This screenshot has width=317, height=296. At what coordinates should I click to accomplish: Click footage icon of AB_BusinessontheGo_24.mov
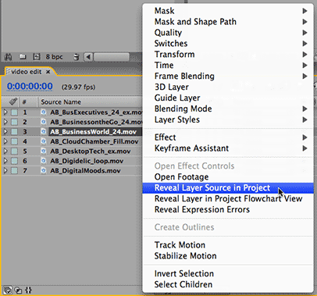tap(44, 122)
